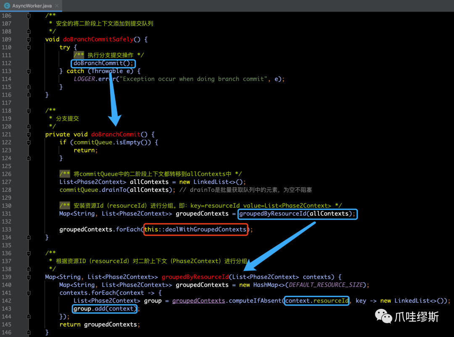Click the comment on line 137
454x337 pixels.
point(151,261)
